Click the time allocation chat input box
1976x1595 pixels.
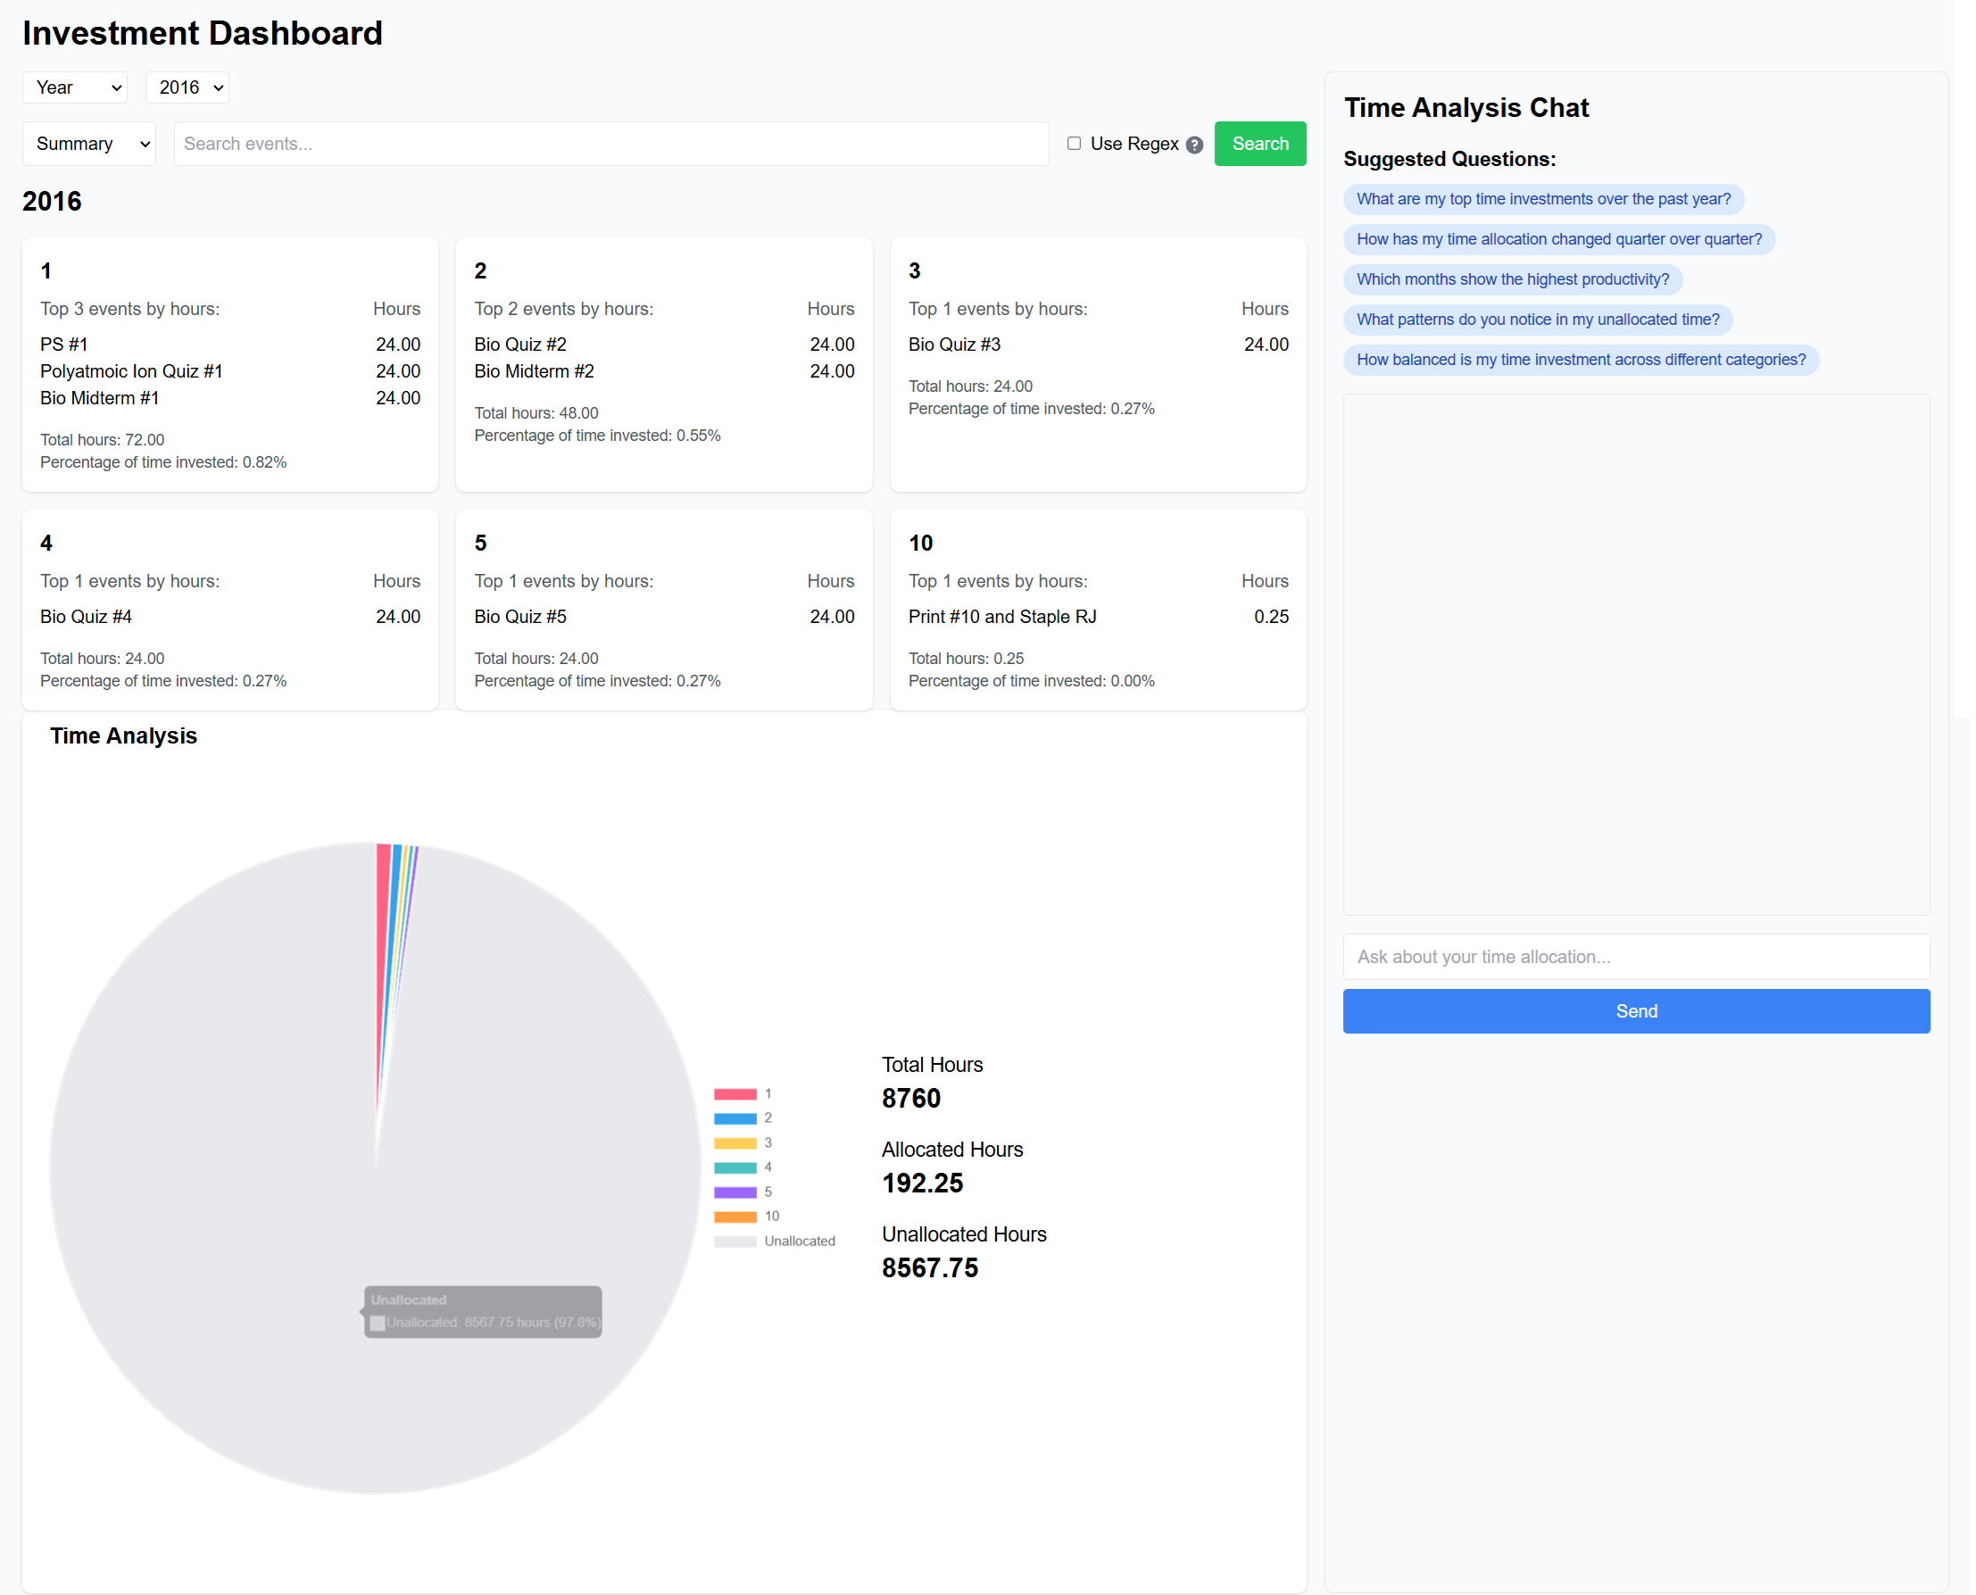click(x=1636, y=957)
